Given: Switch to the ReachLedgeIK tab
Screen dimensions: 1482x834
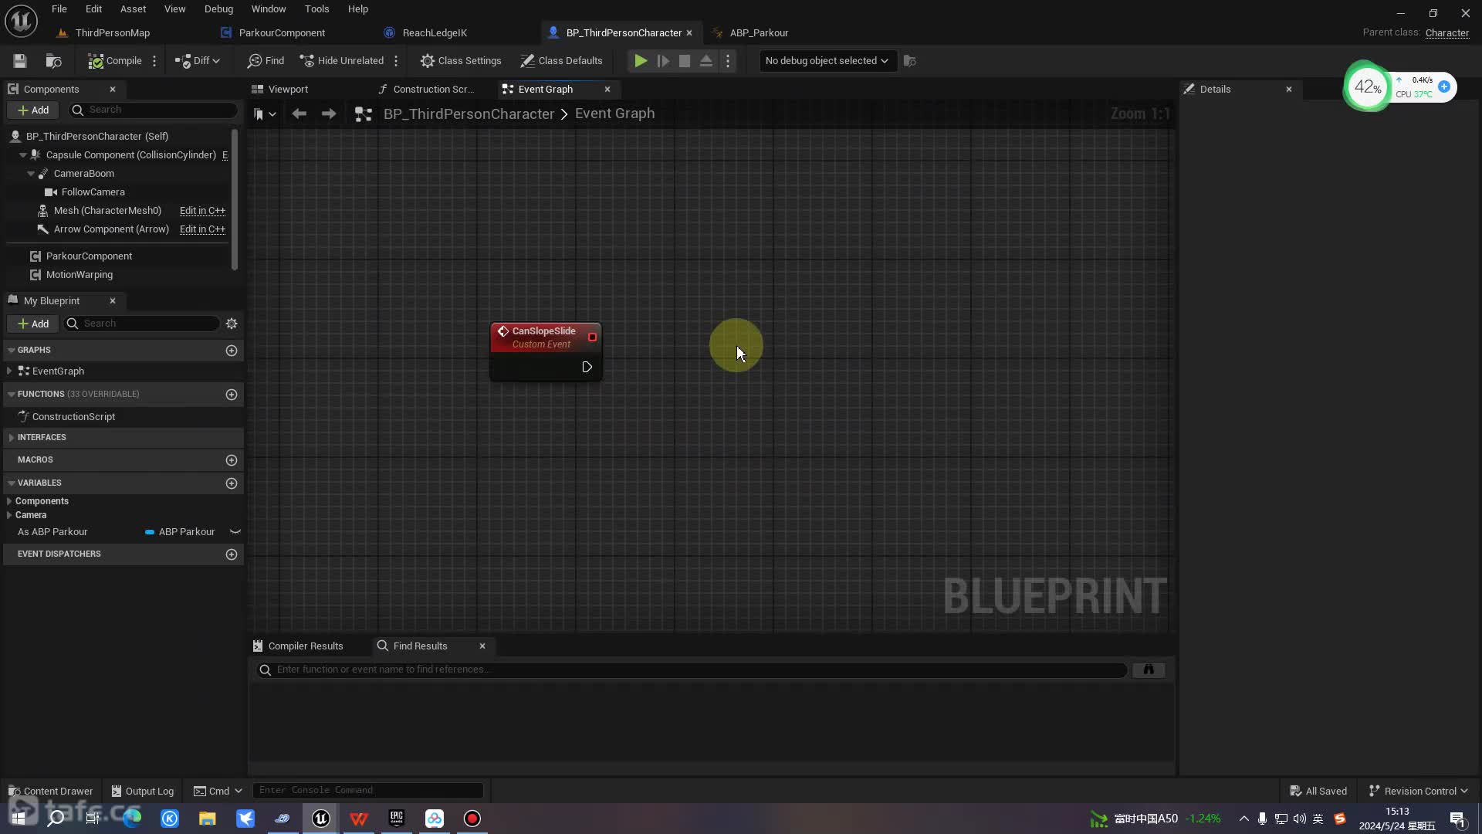Looking at the screenshot, I should pyautogui.click(x=435, y=32).
